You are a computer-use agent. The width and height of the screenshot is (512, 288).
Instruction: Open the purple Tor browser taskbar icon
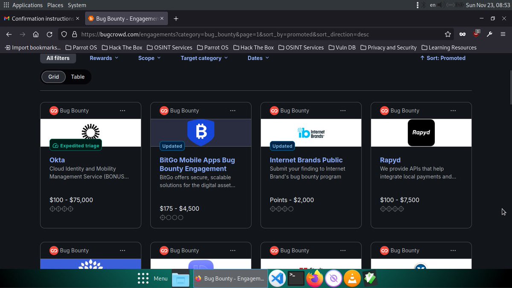coord(333,279)
